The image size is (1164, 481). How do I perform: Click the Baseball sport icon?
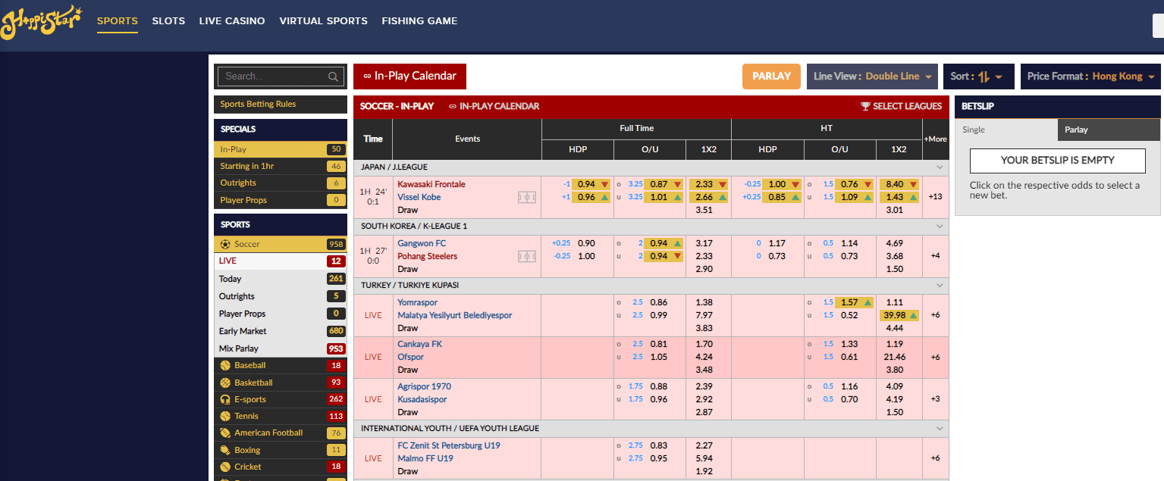click(225, 365)
